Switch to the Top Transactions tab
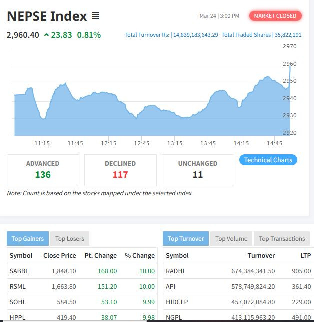Viewport: 314px width, 322px height. click(x=282, y=239)
